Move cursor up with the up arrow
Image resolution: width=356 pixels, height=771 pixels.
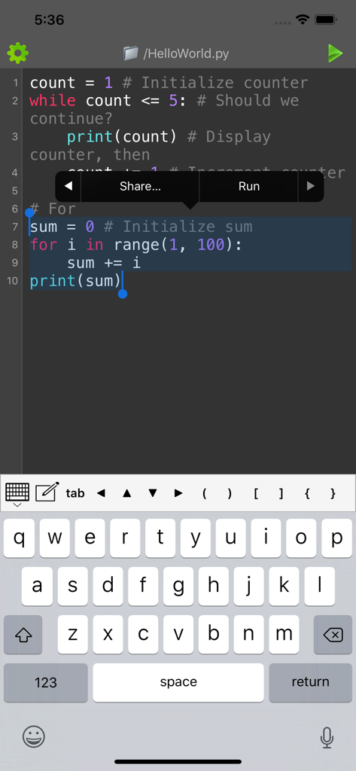127,493
